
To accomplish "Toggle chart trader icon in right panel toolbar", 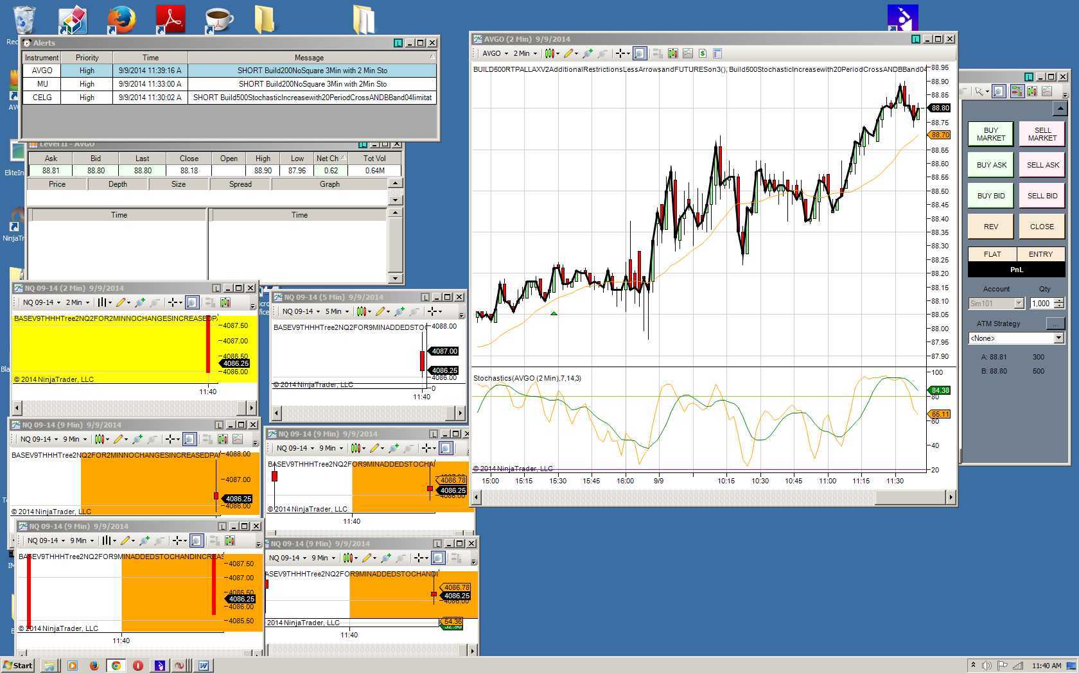I will 1016,92.
